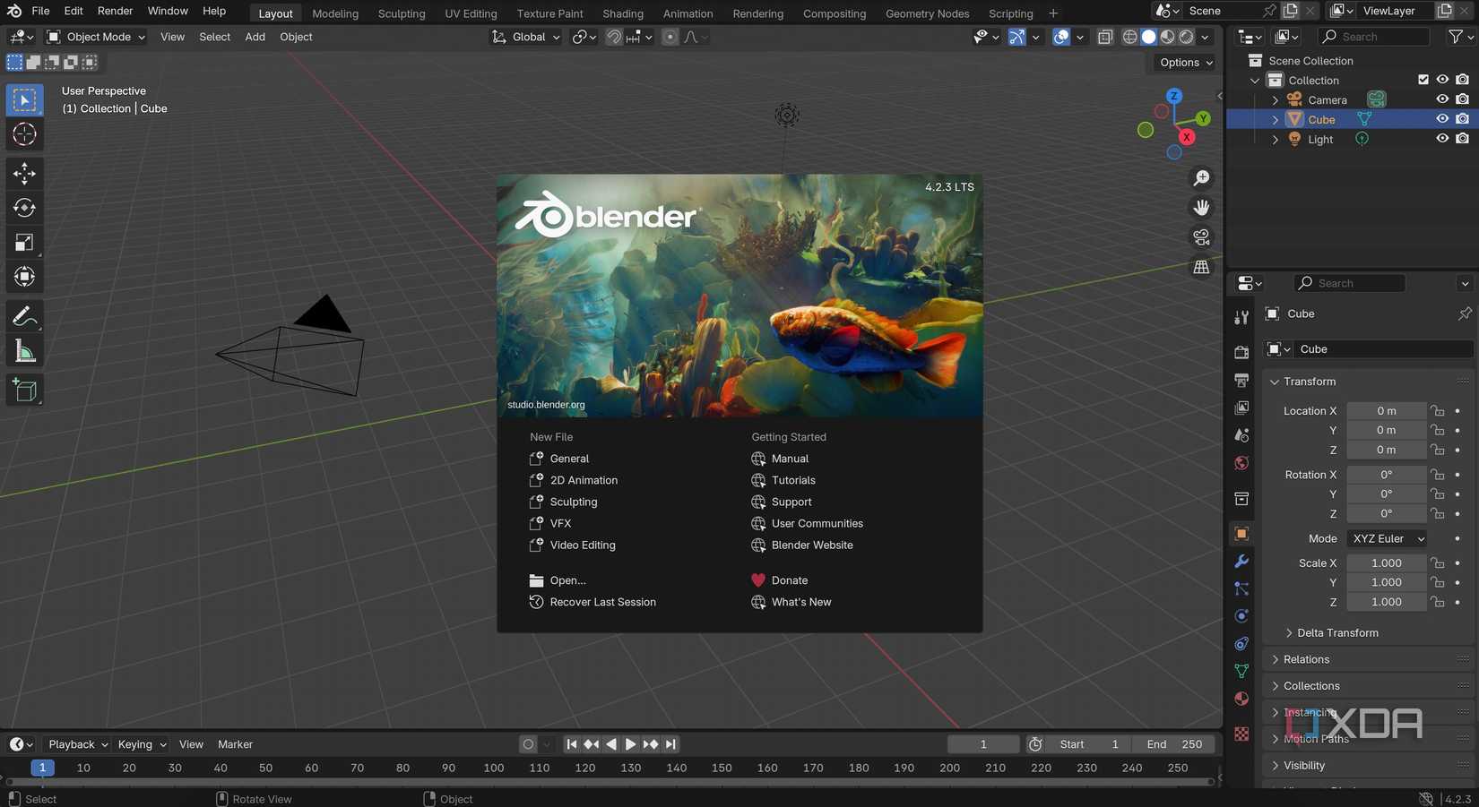Select the Rotate tool
This screenshot has height=807, width=1479.
(24, 208)
